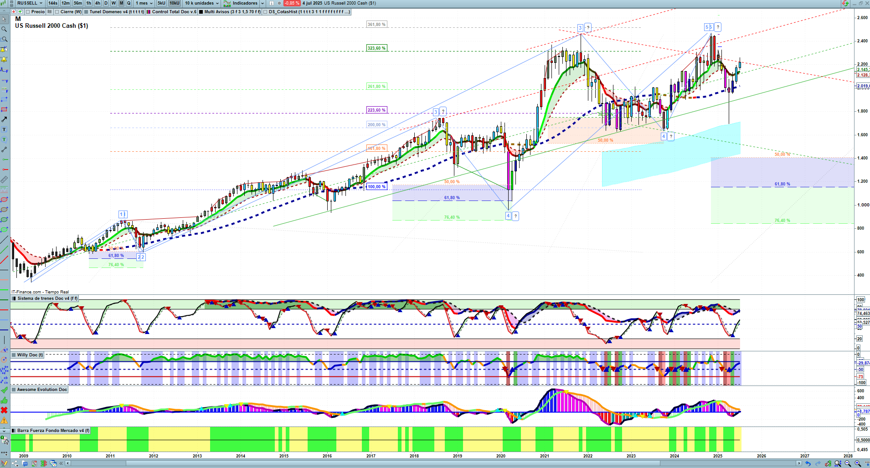Screen dimensions: 870x468
Task: Select the black arrow drawing tool
Action: coord(4,119)
